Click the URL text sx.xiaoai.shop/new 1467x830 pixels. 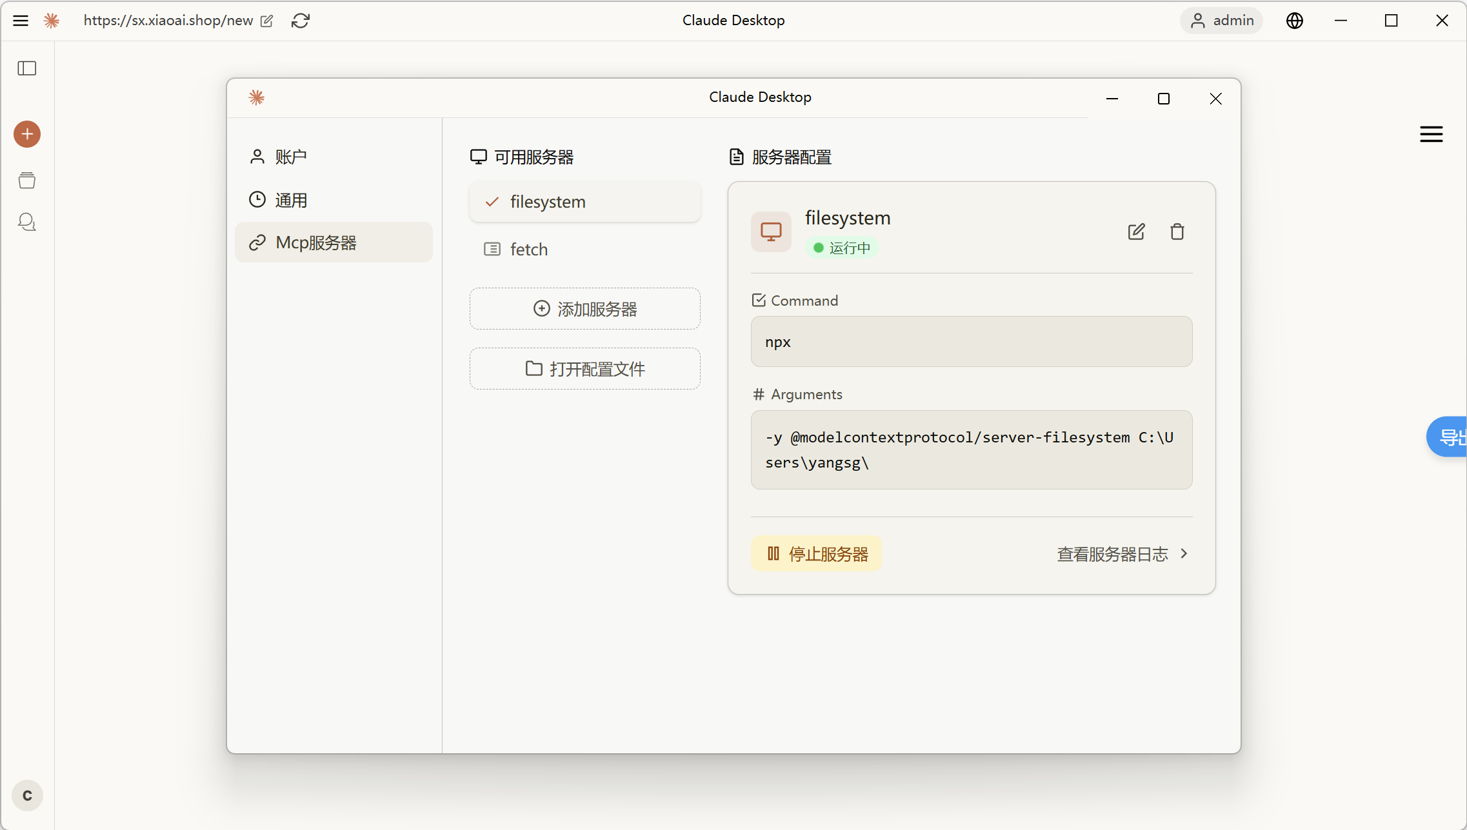(x=168, y=21)
